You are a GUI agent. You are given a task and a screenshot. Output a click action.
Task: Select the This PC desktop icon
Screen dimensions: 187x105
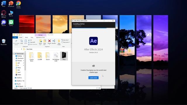point(11,13)
